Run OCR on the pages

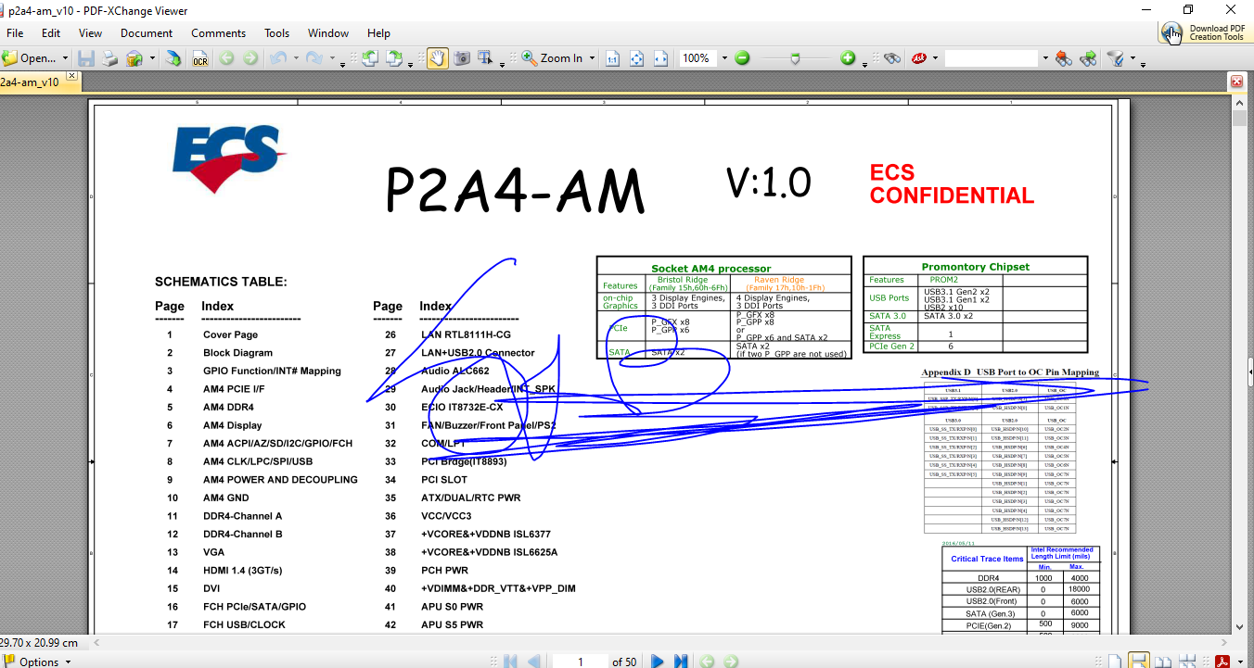pyautogui.click(x=199, y=58)
